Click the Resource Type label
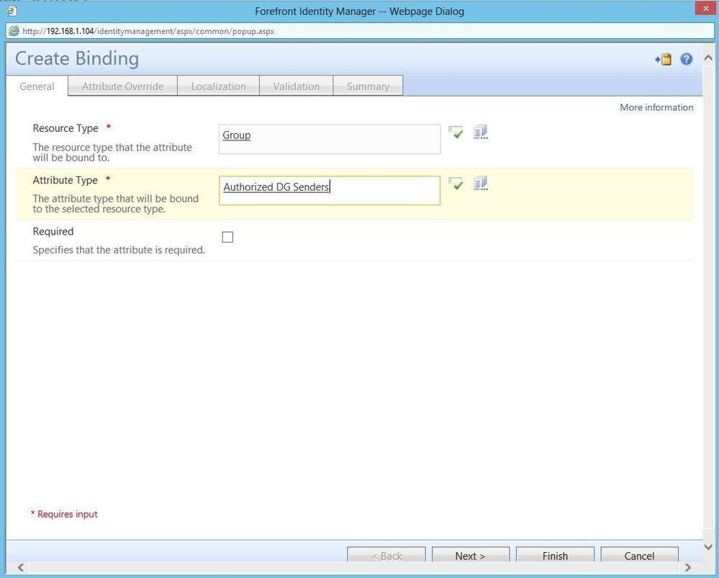 65,128
